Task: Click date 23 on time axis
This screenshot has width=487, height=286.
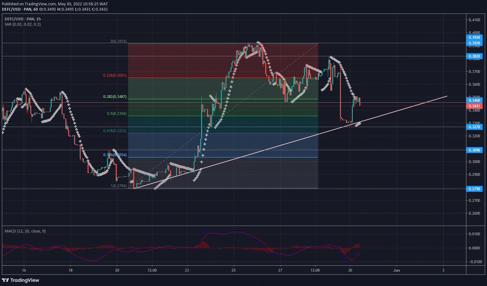Action: [x=187, y=270]
